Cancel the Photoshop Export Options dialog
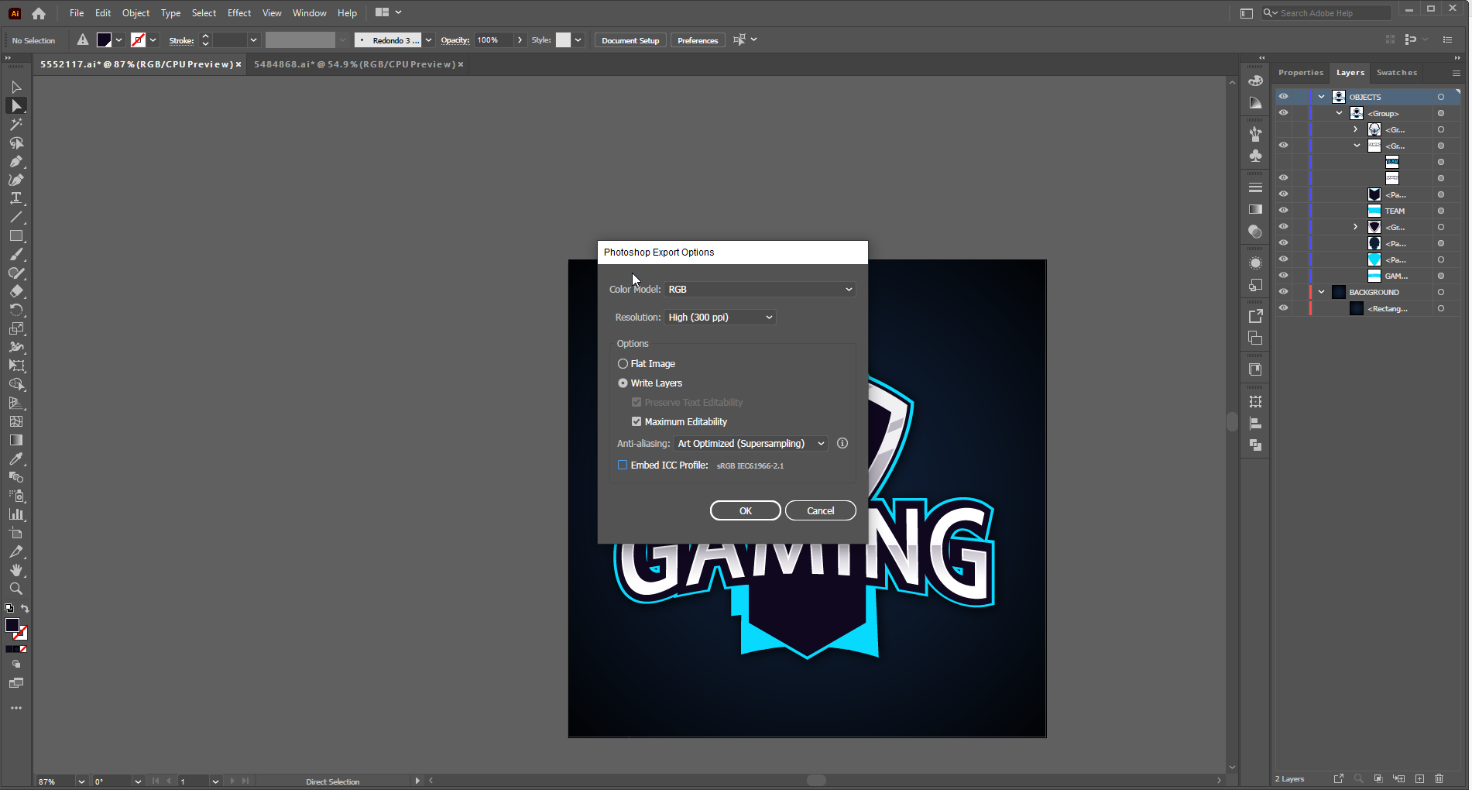This screenshot has width=1472, height=790. [821, 511]
